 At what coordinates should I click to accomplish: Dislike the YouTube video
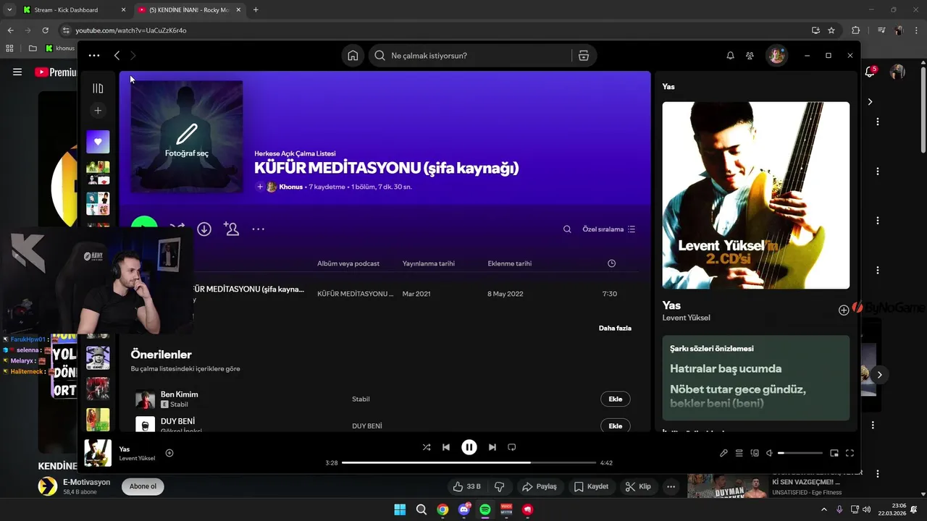pyautogui.click(x=499, y=487)
